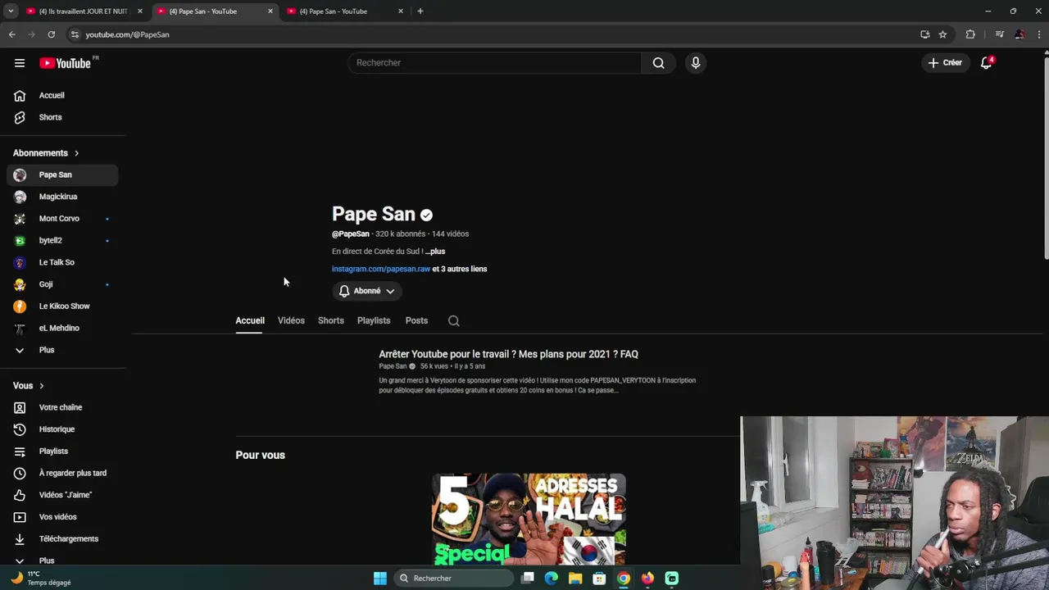Open Pape San subscription in sidebar
1049x590 pixels.
click(x=62, y=175)
